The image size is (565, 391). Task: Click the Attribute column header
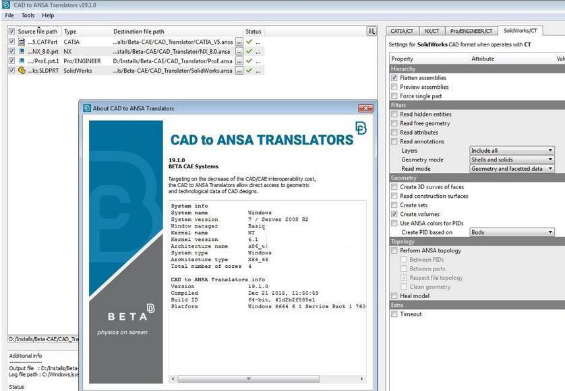[483, 59]
